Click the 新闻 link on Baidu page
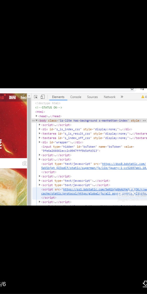 tap(12, 97)
